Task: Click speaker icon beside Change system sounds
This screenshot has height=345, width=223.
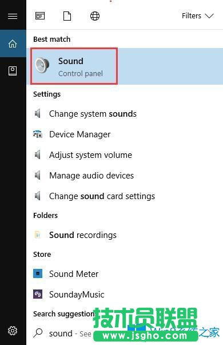Action: point(38,114)
